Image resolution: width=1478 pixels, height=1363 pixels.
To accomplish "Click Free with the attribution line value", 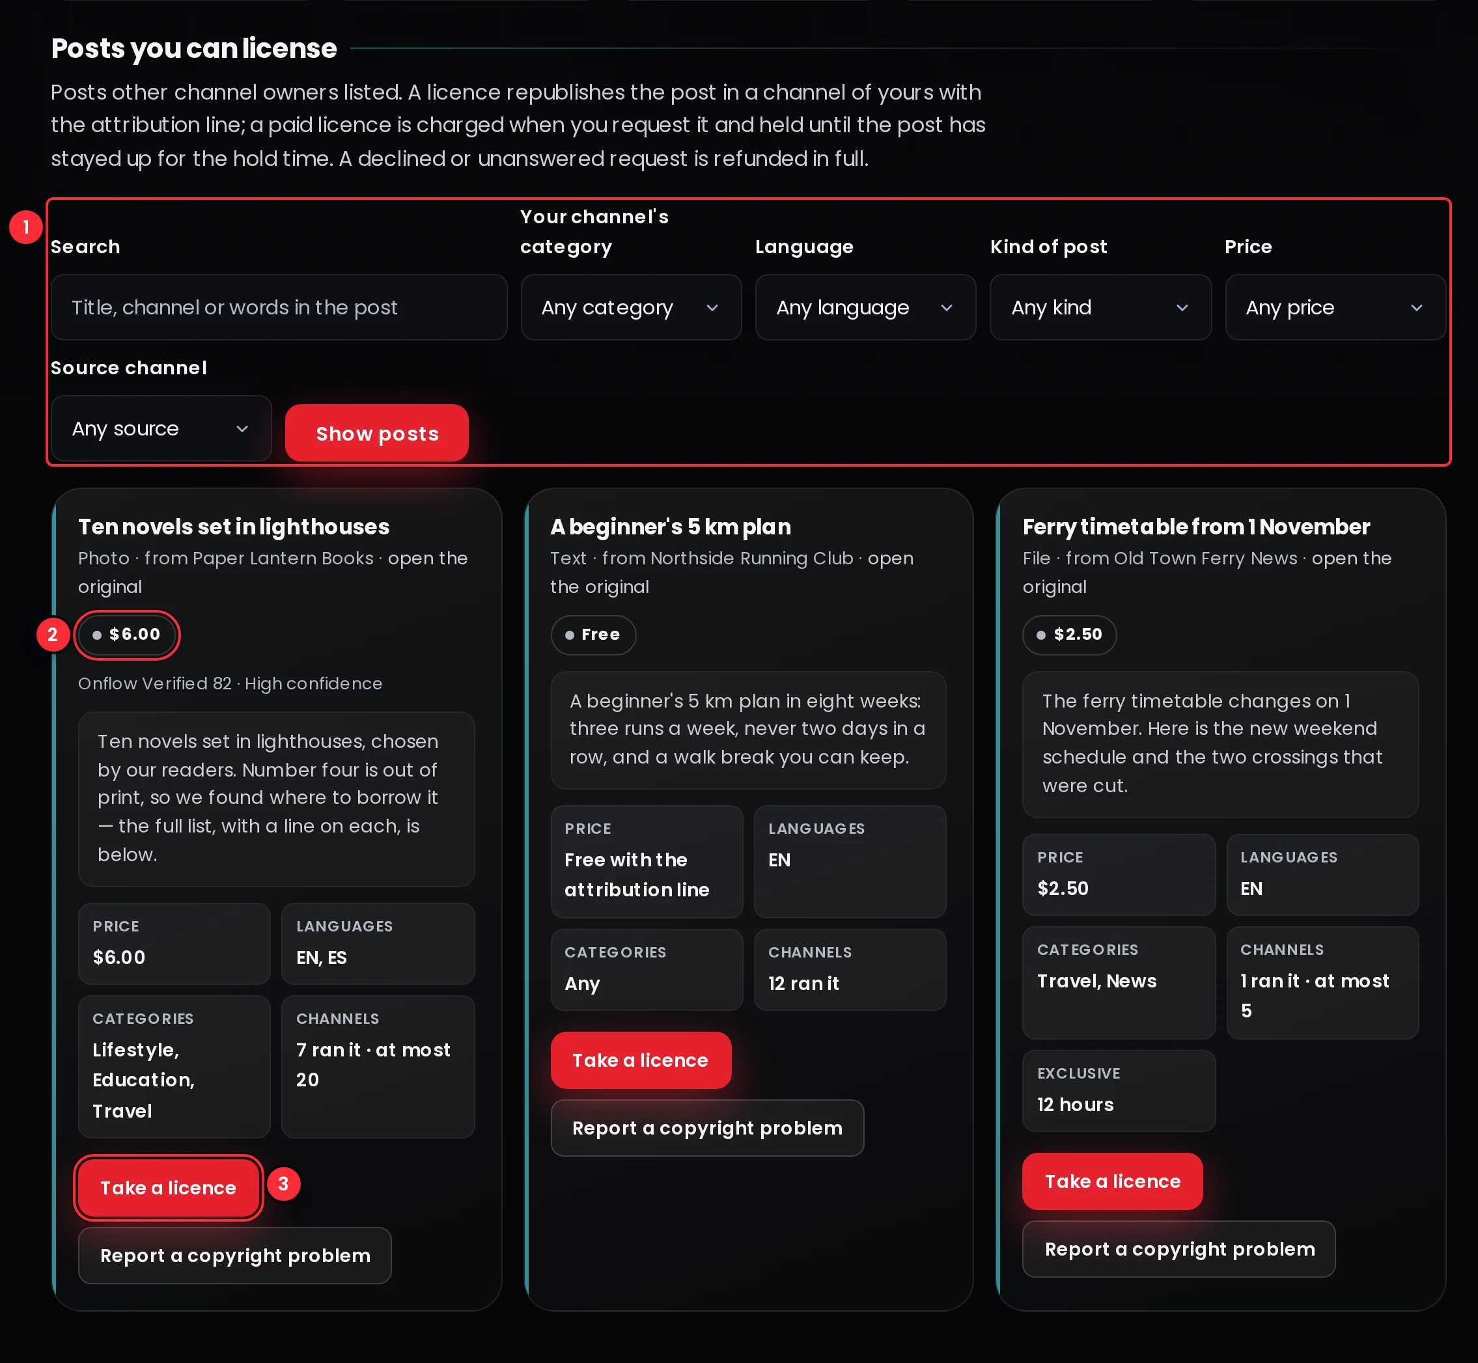I will coord(637,875).
